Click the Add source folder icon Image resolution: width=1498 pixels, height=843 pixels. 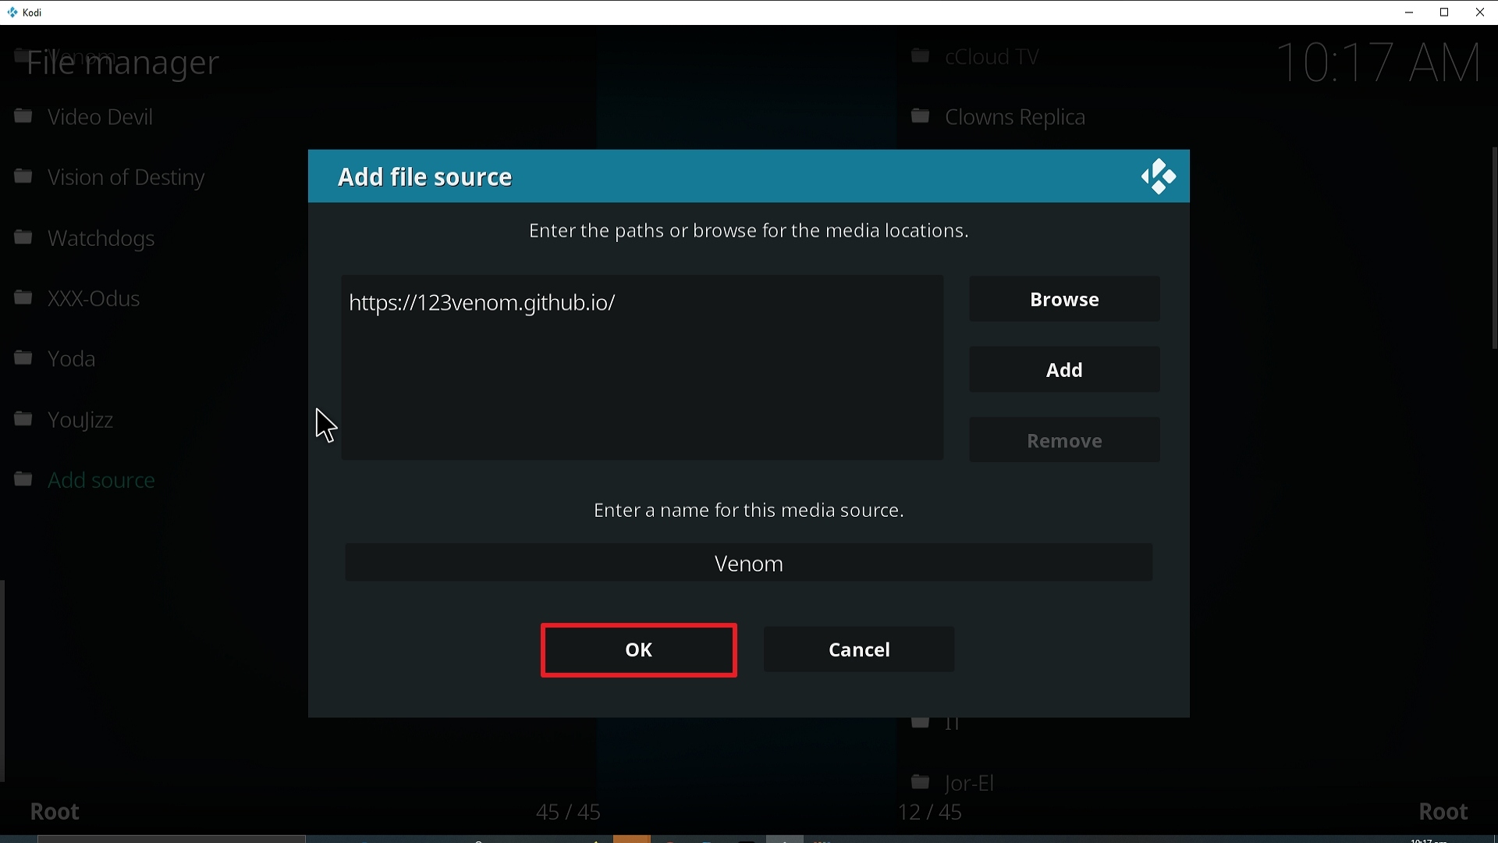pos(23,478)
